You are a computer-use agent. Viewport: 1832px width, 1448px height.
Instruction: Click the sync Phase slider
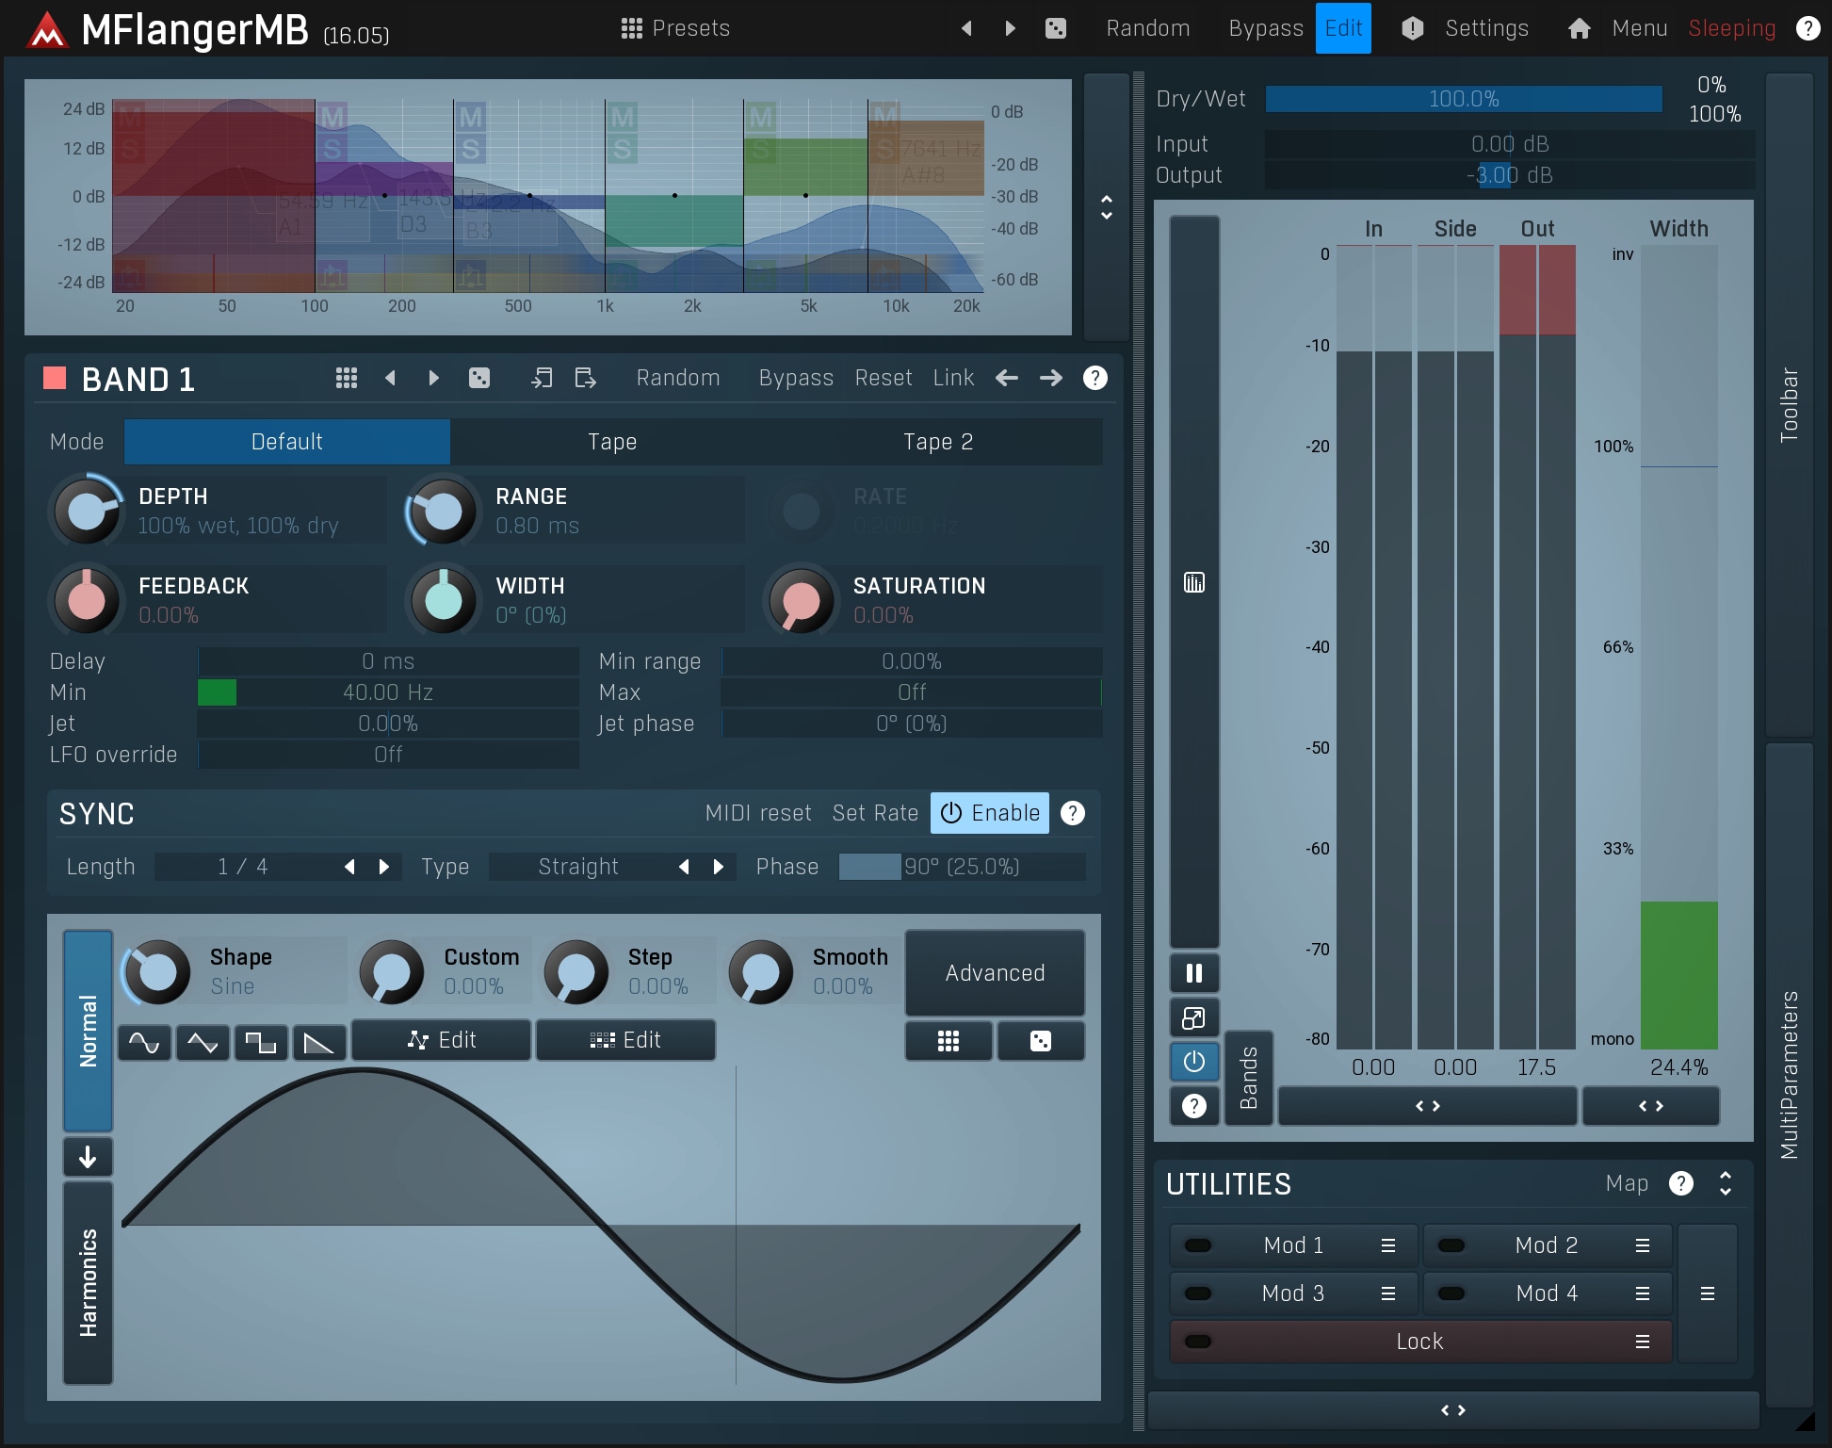coord(962,867)
